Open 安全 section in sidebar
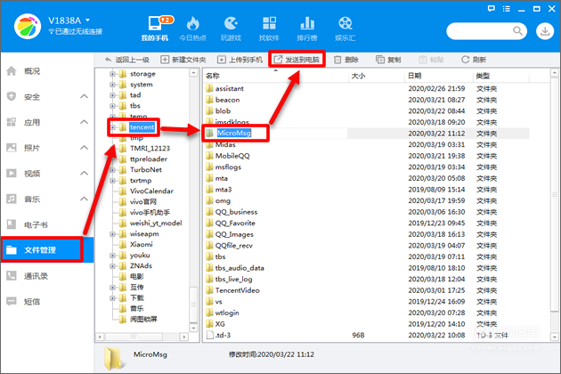The width and height of the screenshot is (561, 374). tap(46, 97)
